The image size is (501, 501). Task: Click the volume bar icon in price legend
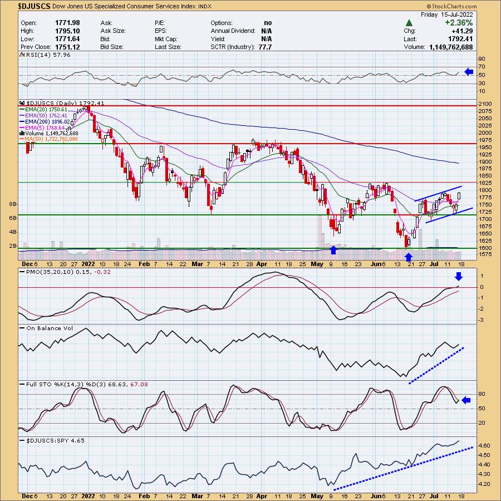pyautogui.click(x=22, y=134)
